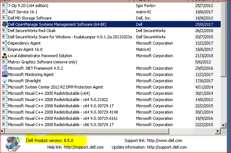Click the Dell OpenManage Systems Management icon

tap(5, 24)
